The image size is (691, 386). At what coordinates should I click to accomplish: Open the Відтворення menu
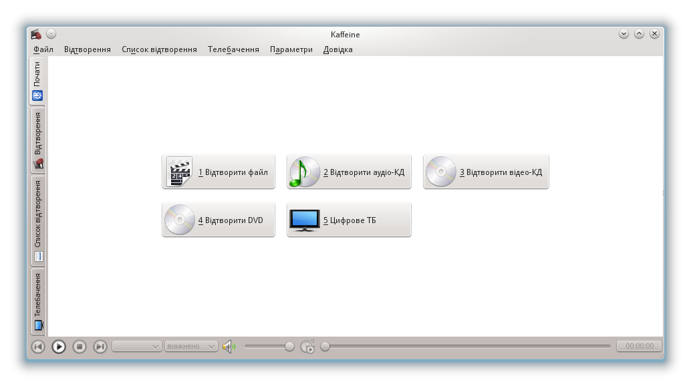[88, 49]
